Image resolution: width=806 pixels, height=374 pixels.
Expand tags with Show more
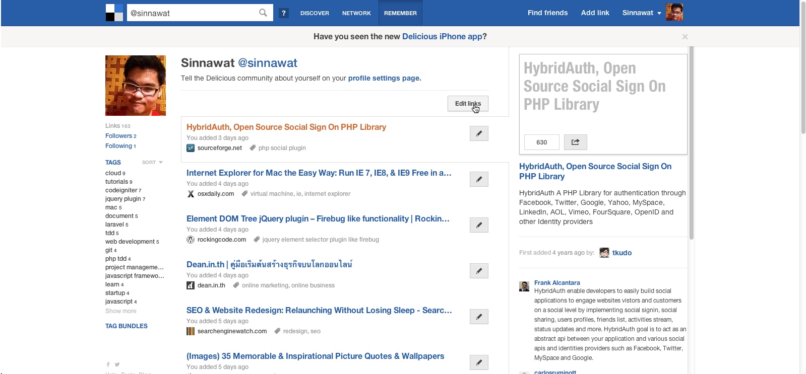pyautogui.click(x=121, y=311)
